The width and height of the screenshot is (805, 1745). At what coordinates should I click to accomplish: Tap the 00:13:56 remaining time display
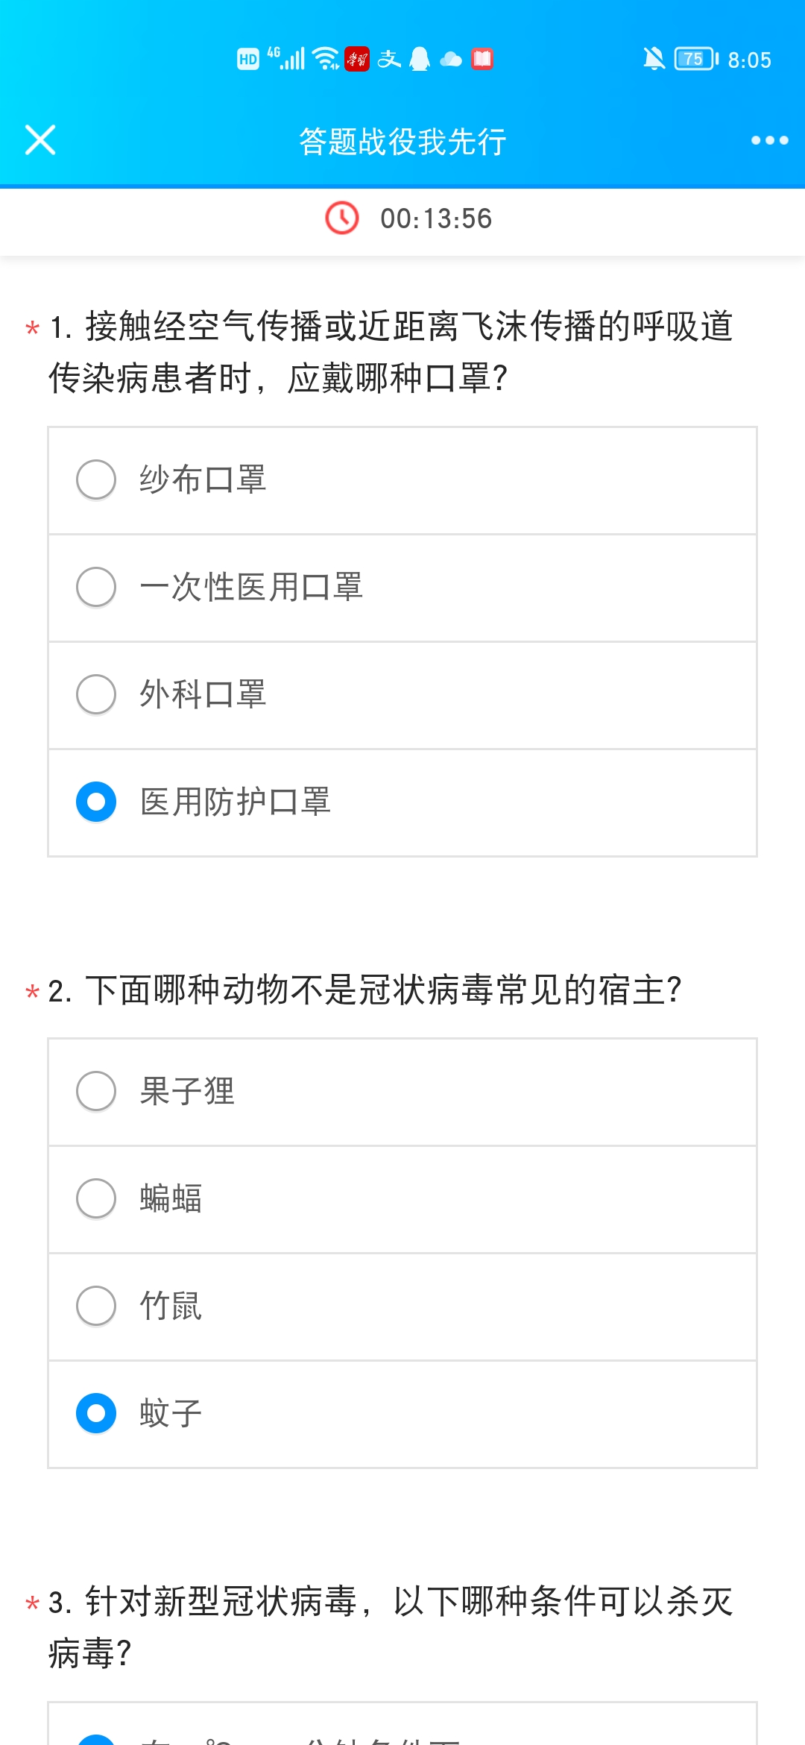pos(436,218)
